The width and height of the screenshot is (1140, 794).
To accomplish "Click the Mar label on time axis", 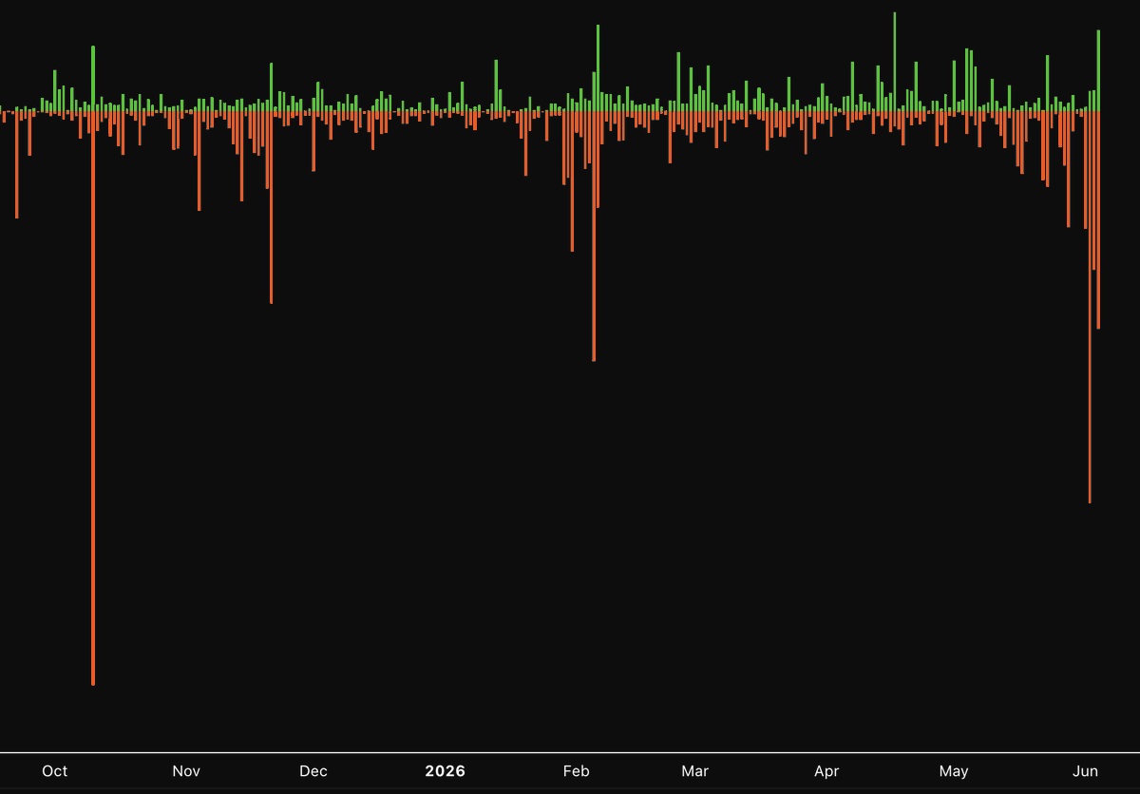I will coord(695,771).
